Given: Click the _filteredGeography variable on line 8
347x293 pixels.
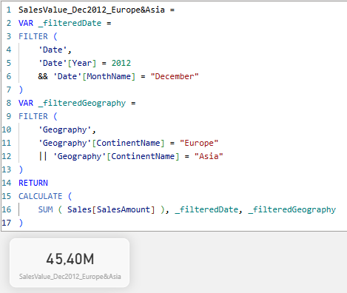Looking at the screenshot, I should tap(82, 103).
